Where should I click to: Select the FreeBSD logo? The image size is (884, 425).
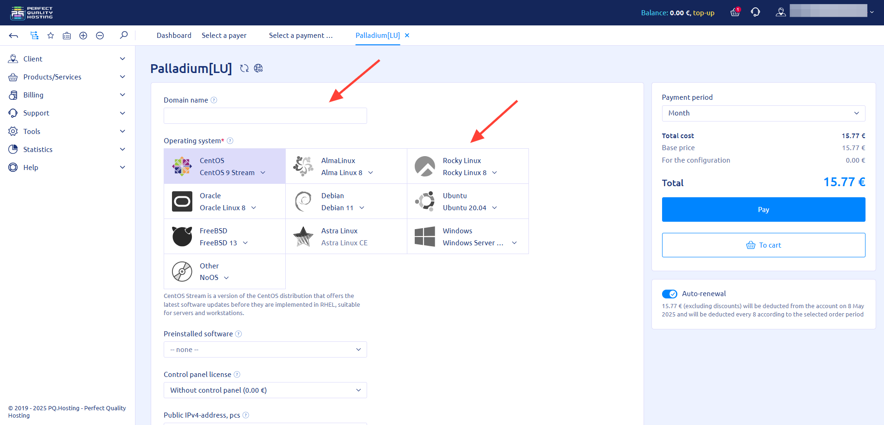click(x=182, y=237)
